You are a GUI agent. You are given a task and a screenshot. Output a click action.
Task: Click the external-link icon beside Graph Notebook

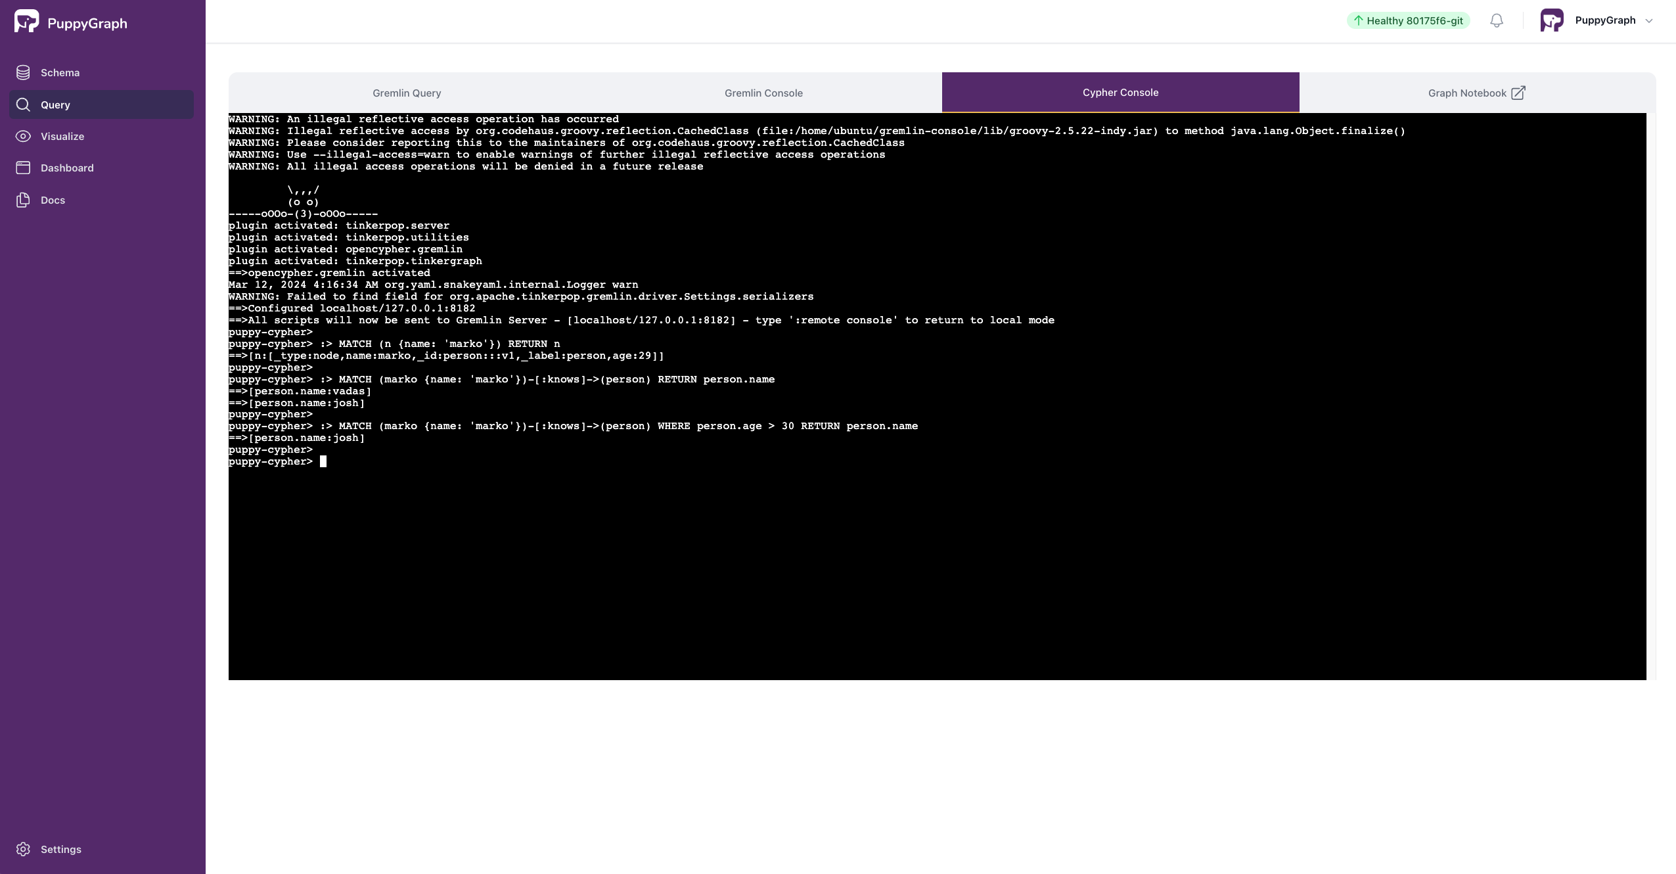click(x=1518, y=93)
